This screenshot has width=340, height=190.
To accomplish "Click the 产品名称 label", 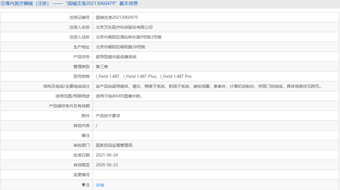I will tap(82, 57).
